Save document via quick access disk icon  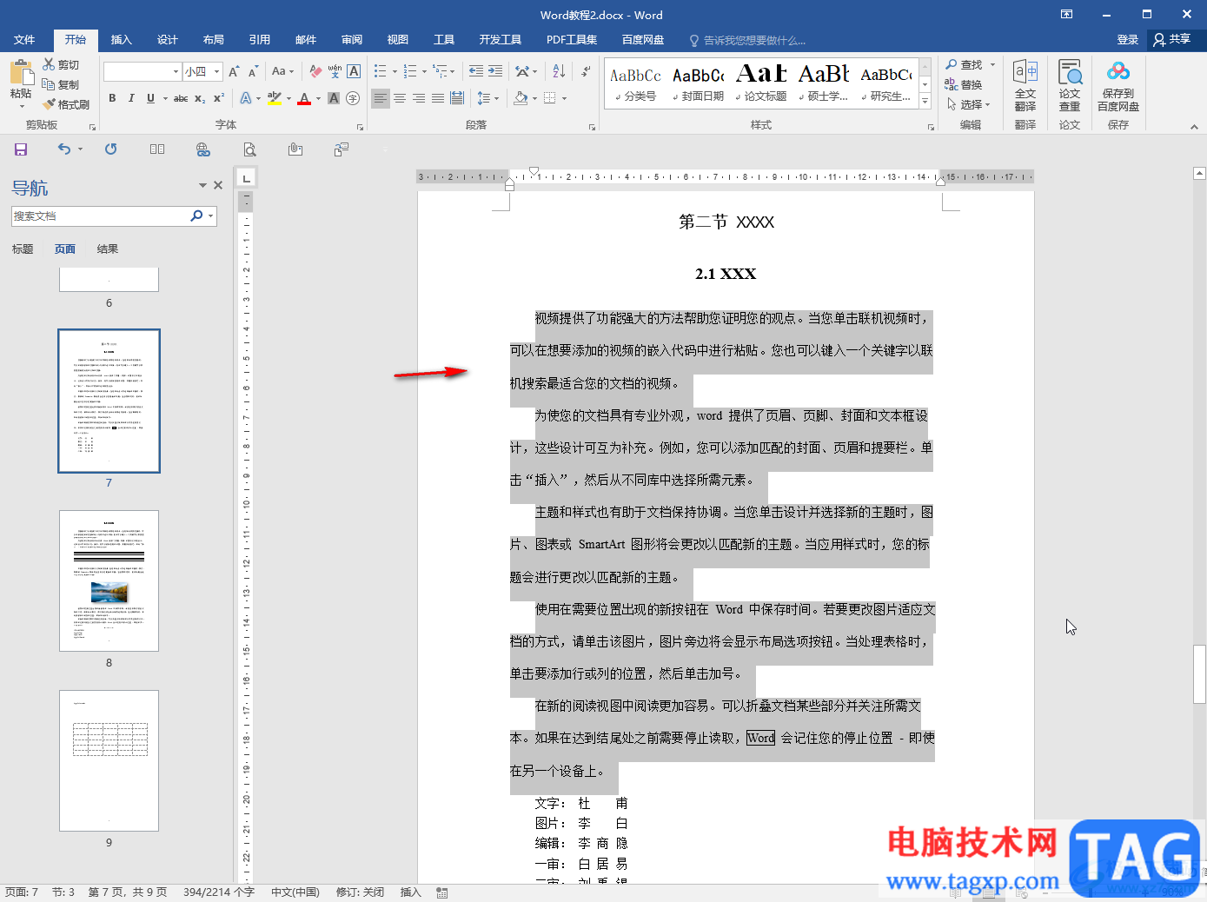(21, 149)
